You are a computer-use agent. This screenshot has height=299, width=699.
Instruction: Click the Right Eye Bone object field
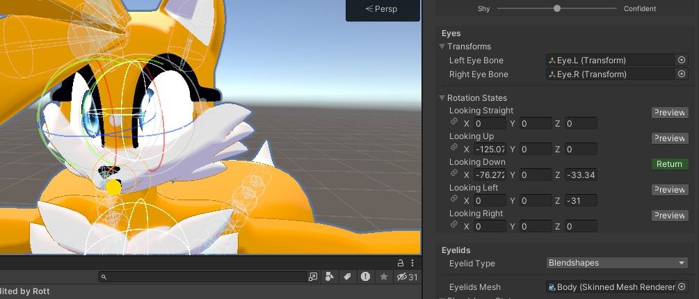611,74
